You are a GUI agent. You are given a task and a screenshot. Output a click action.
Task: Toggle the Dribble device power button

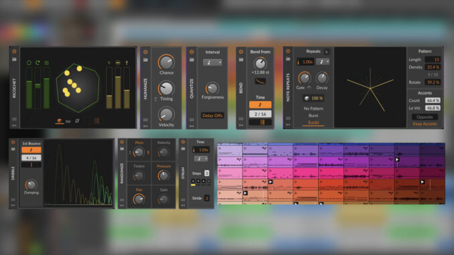click(13, 143)
